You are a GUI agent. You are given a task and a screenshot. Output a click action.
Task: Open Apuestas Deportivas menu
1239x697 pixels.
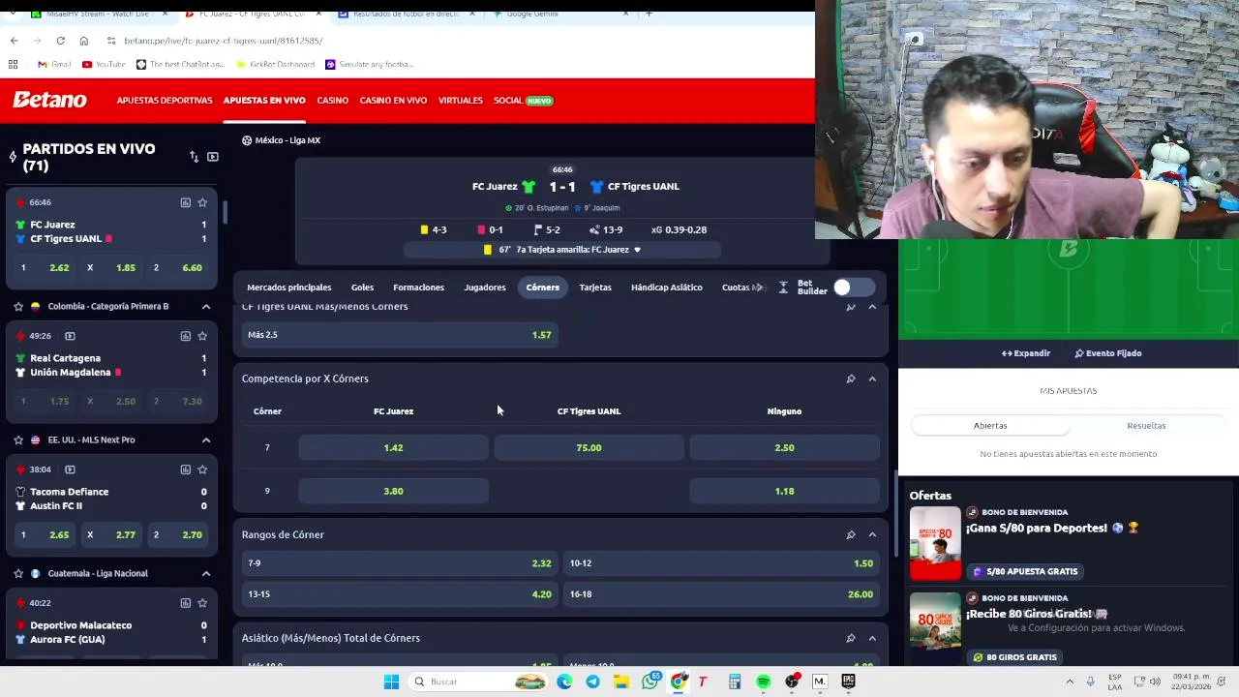165,100
